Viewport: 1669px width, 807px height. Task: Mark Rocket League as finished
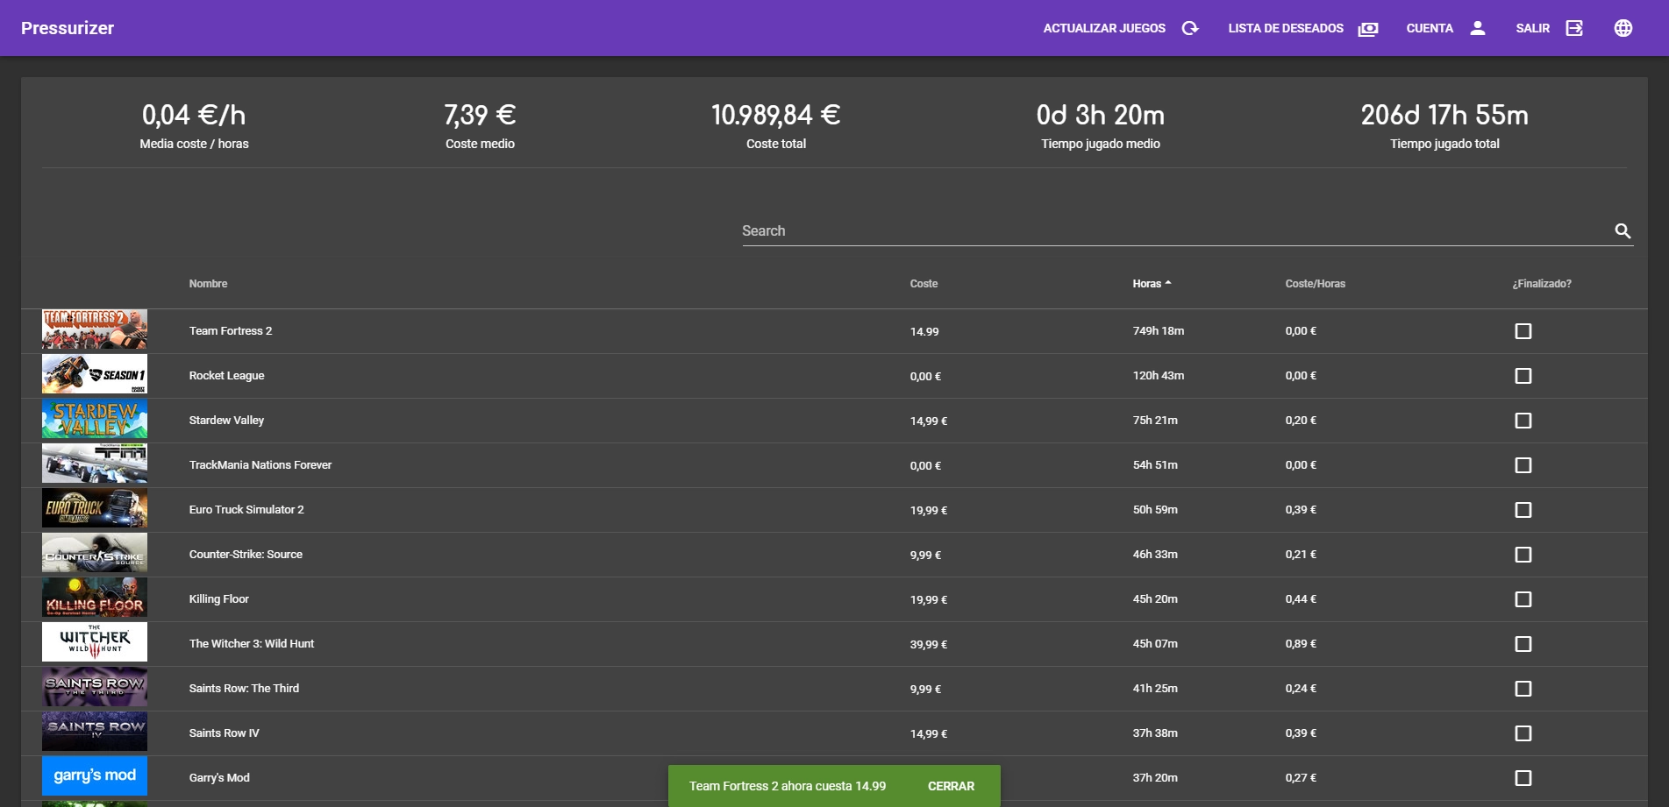(x=1523, y=376)
